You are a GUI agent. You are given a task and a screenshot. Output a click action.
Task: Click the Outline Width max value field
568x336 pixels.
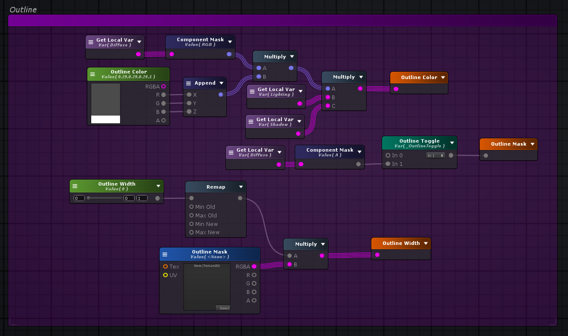point(142,198)
